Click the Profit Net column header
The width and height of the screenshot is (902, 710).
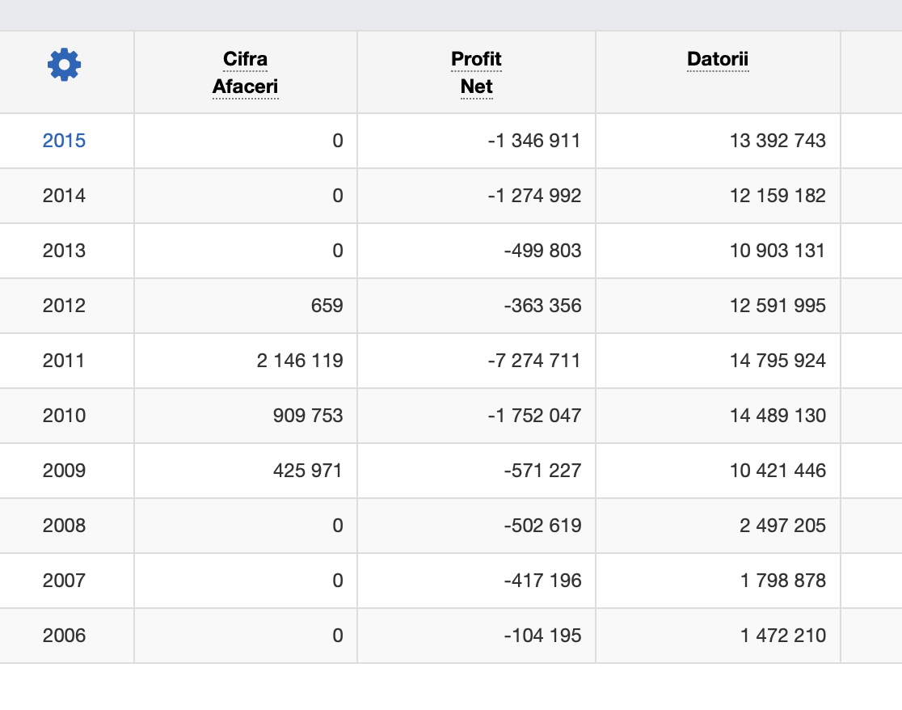coord(476,73)
